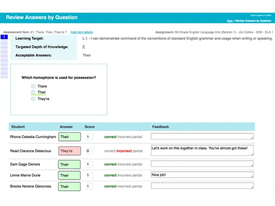
Task: Select the They're radio option
Action: tap(33, 99)
